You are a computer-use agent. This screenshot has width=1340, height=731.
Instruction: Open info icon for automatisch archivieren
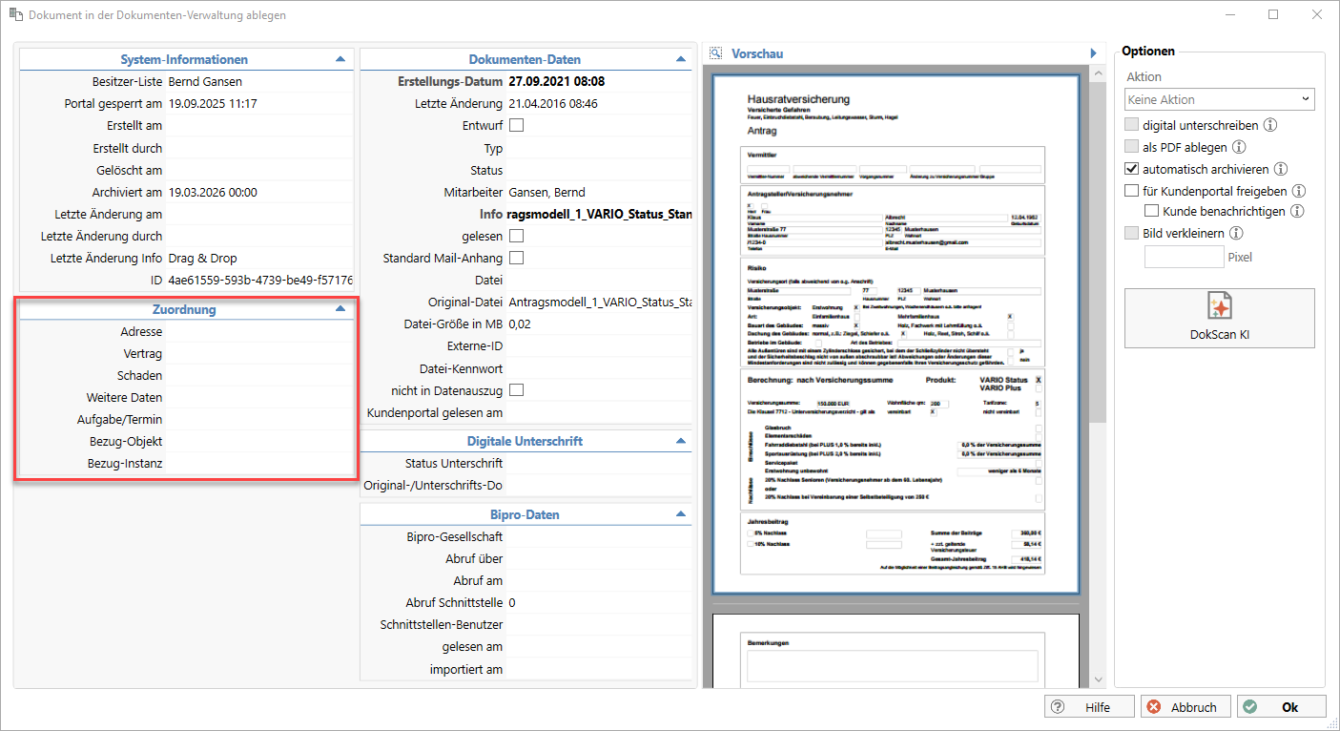click(1281, 169)
